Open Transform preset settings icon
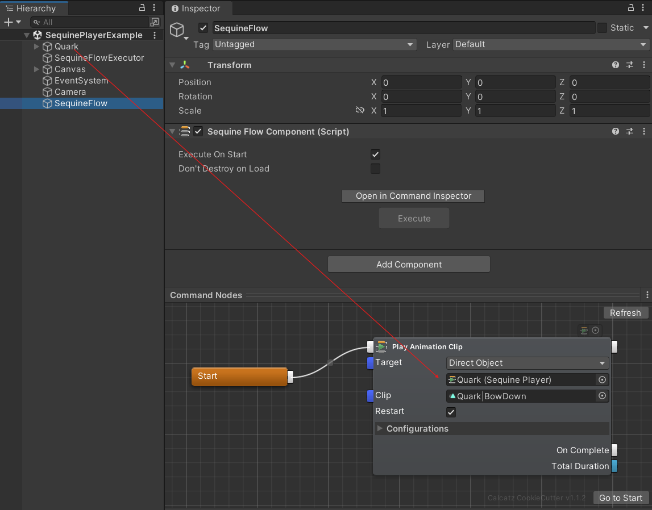Screen dimensions: 652x510 pos(630,65)
